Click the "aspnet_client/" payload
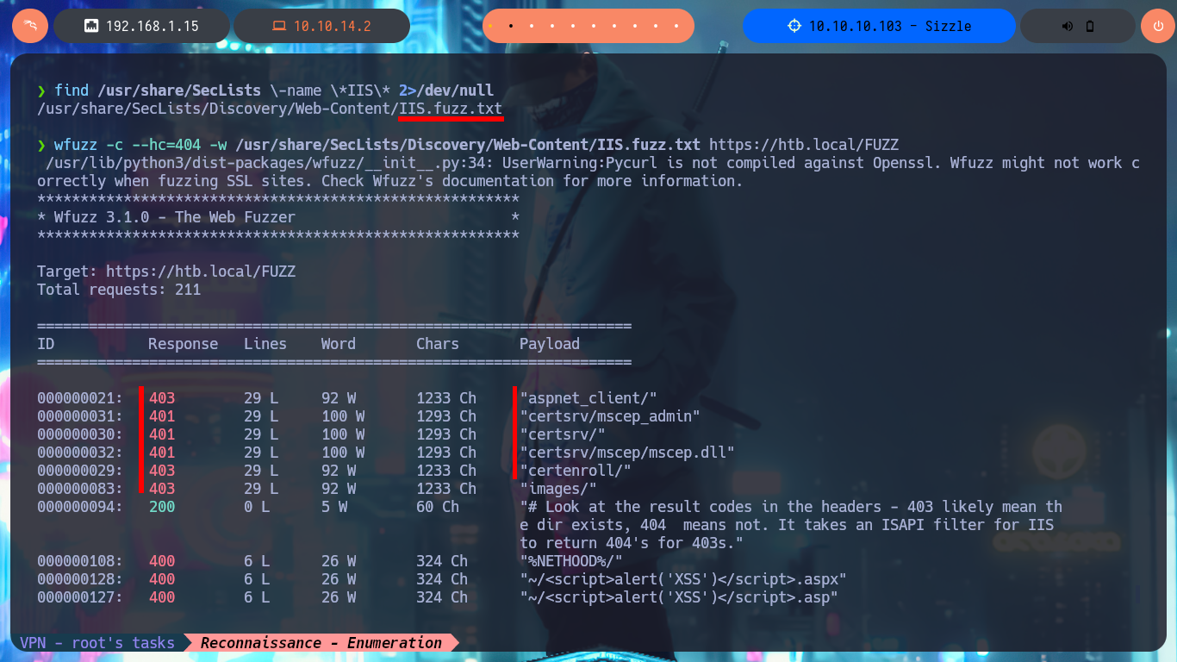Screen dimensions: 1177x662 [x=588, y=398]
